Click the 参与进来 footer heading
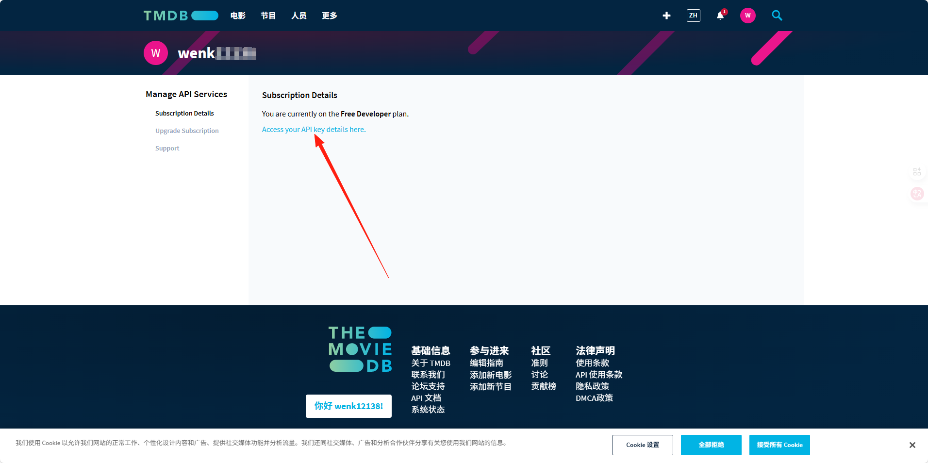The height and width of the screenshot is (463, 928). 489,350
